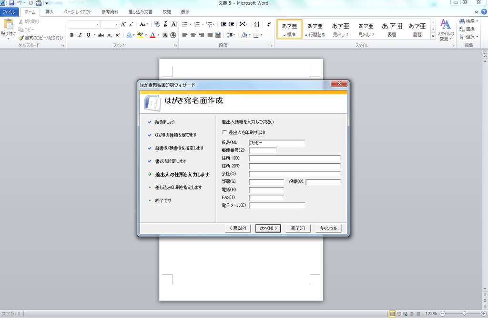Toggle Underline formatting
Screen dimensions: 488x318
pyautogui.click(x=88, y=35)
